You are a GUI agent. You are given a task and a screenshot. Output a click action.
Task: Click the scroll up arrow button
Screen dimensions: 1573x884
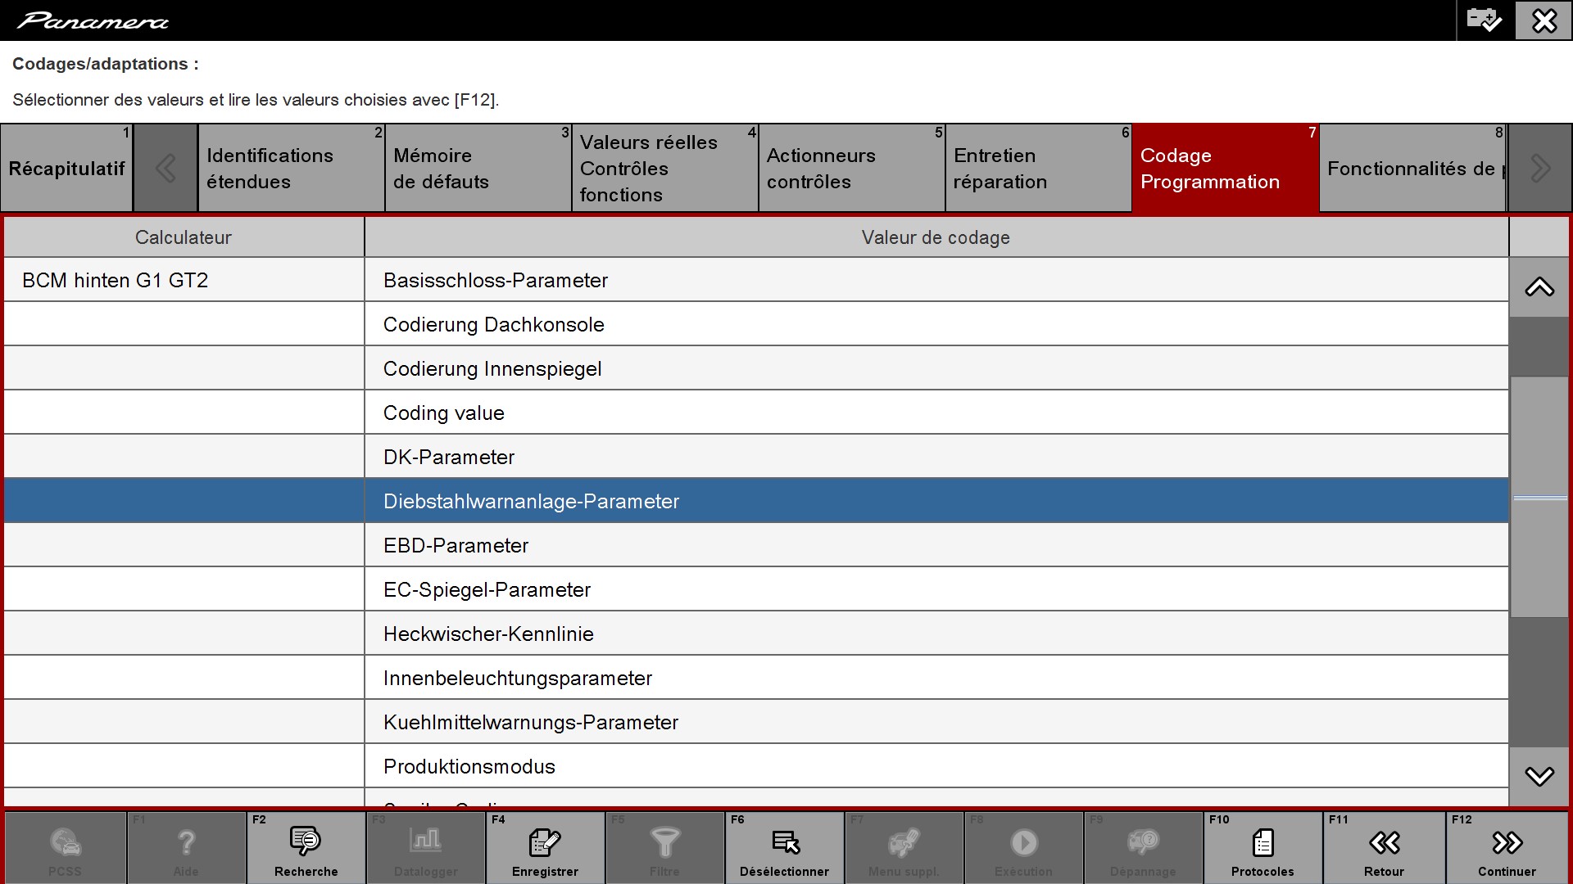(x=1539, y=287)
